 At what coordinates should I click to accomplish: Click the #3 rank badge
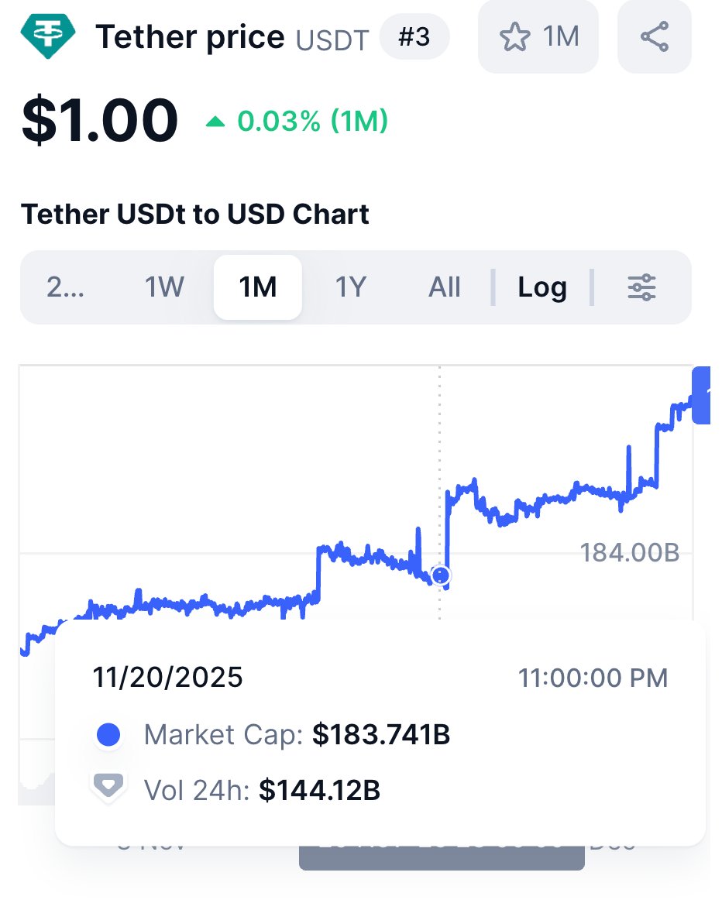(x=414, y=37)
